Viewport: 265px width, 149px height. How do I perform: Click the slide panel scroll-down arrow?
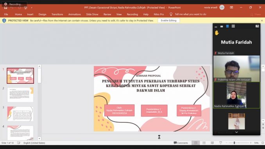pyautogui.click(x=39, y=138)
